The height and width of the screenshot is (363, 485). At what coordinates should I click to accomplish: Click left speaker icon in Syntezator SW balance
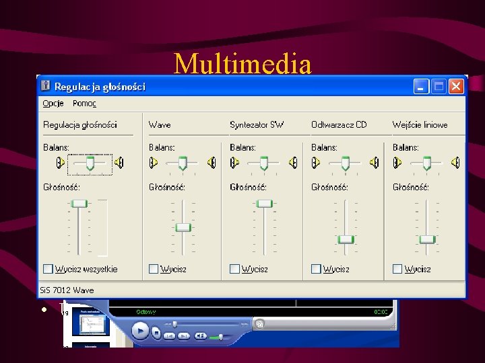click(235, 163)
